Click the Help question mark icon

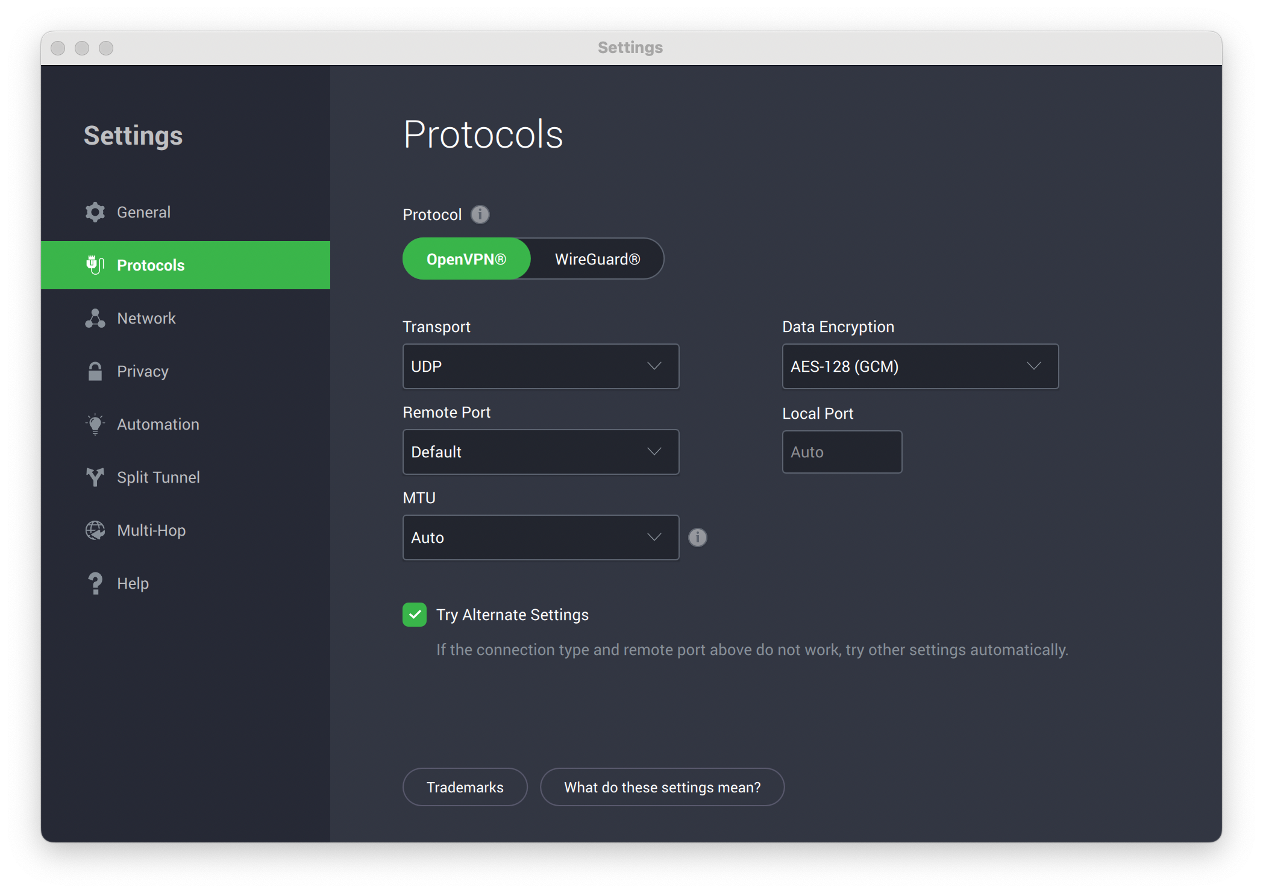[95, 583]
